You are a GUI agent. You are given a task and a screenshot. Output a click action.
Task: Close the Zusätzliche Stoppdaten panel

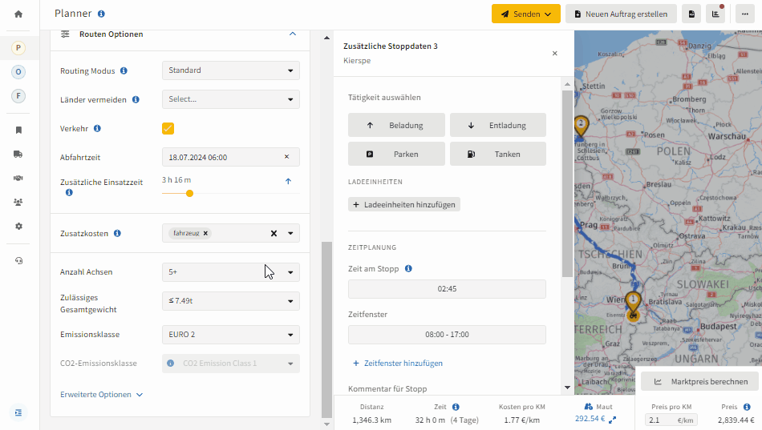[554, 54]
